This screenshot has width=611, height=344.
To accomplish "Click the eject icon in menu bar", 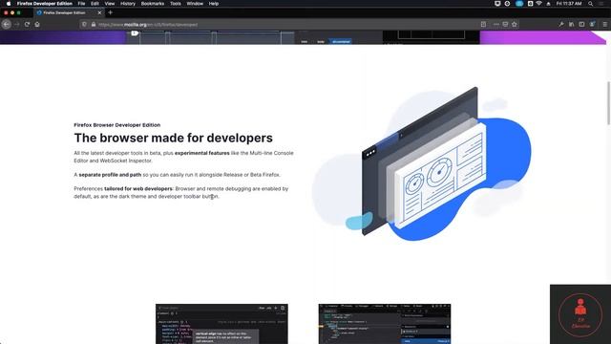I will click(x=549, y=4).
